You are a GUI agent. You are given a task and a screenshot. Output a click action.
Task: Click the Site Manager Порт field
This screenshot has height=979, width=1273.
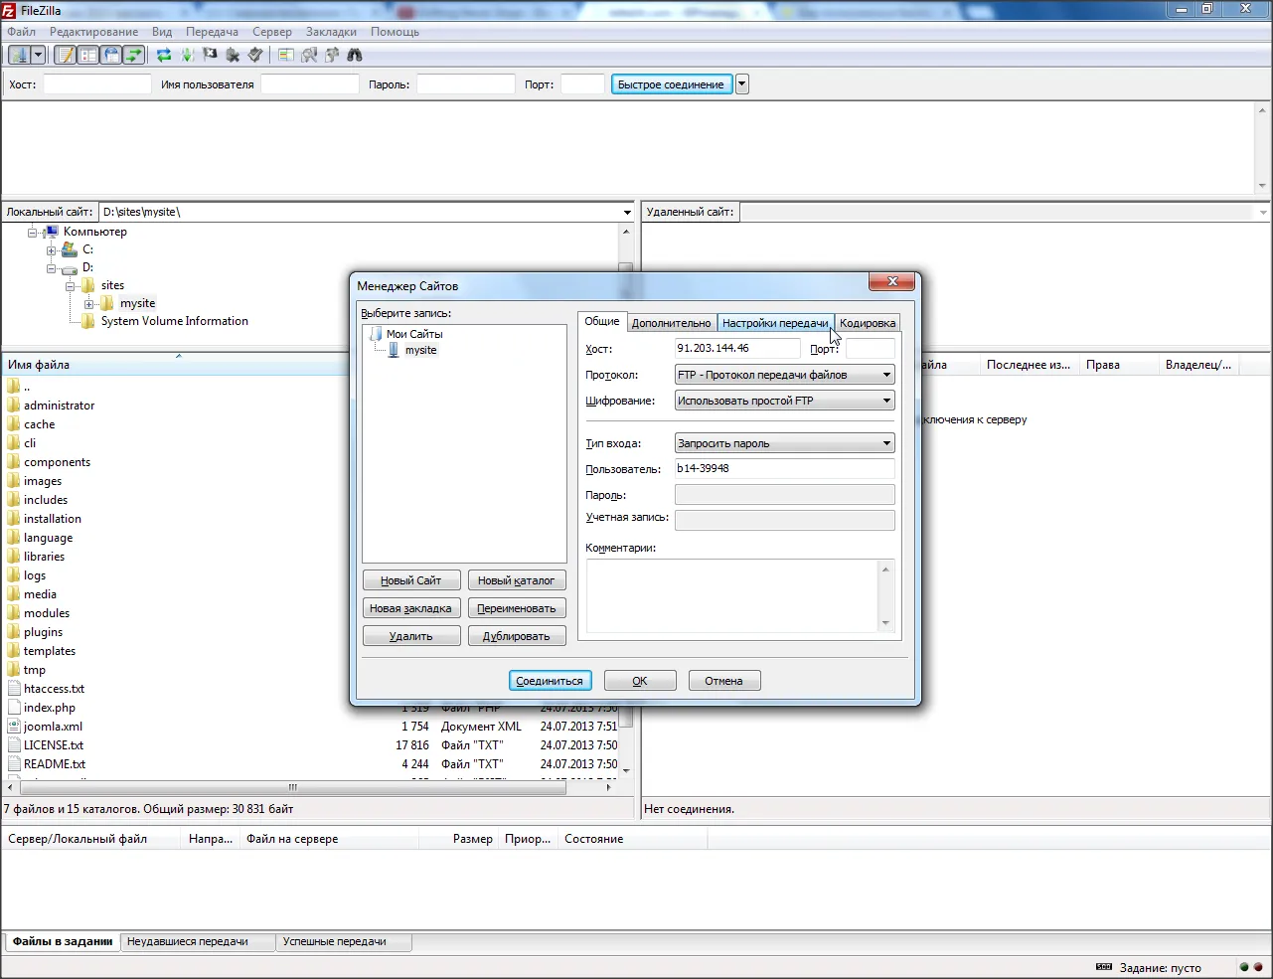(x=871, y=349)
